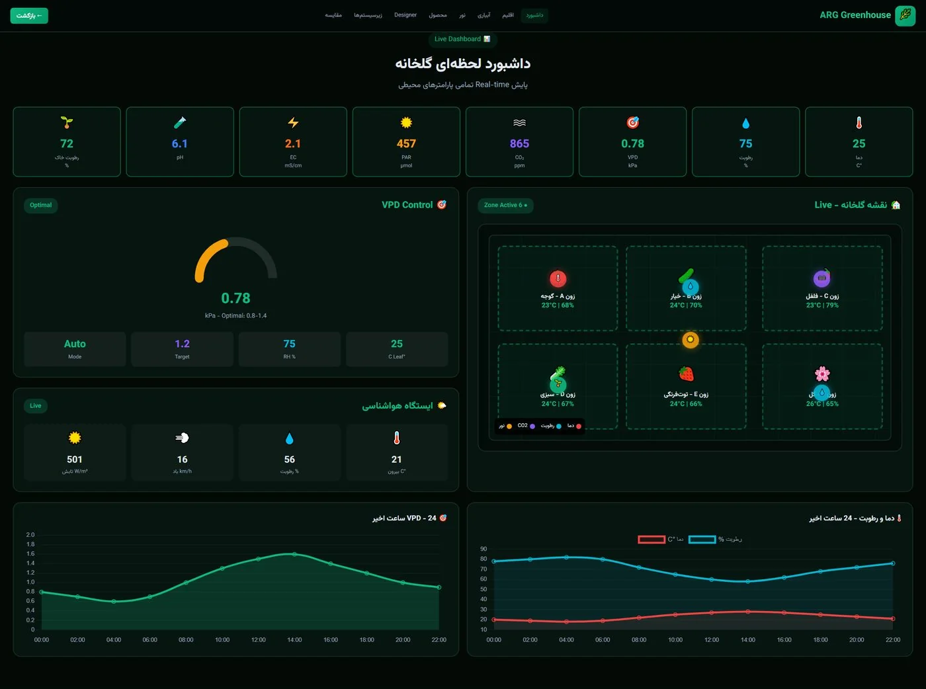The image size is (926, 689).
Task: Click the ARG Greenhouse title text
Action: tap(855, 15)
